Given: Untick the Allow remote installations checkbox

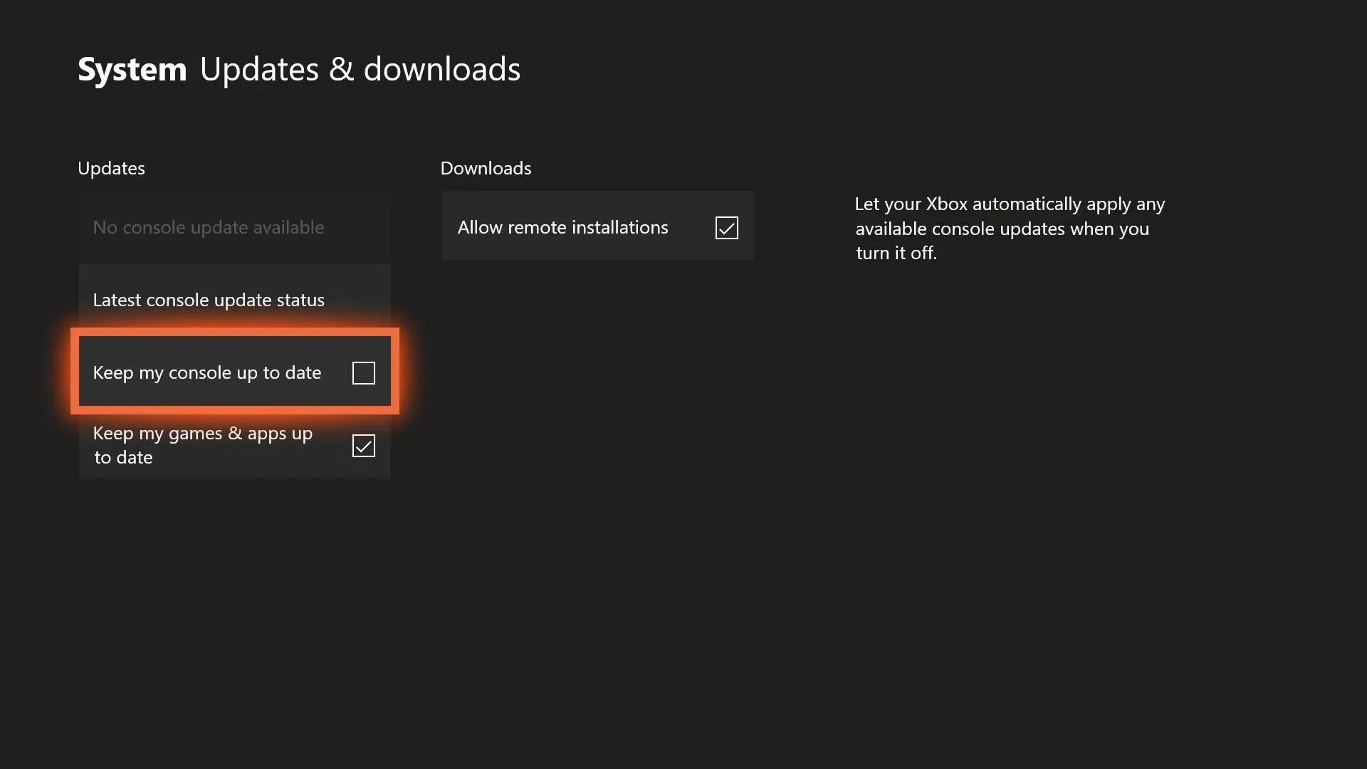Looking at the screenshot, I should click(726, 228).
